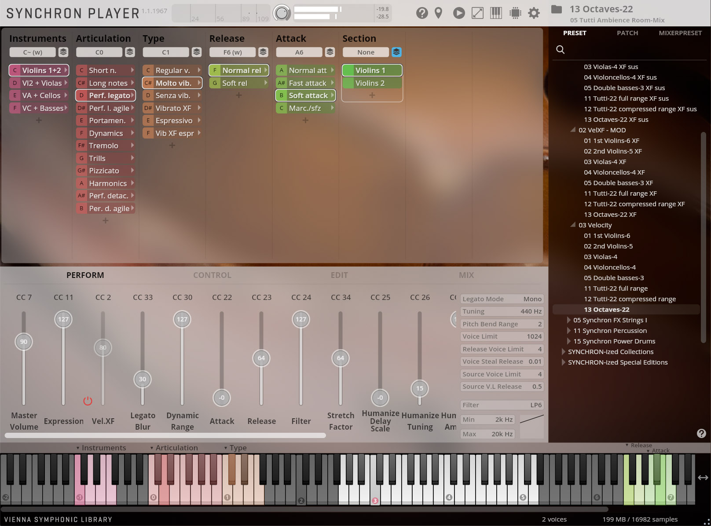Open settings with the gear icon
Viewport: 711px width, 526px height.
click(x=534, y=13)
